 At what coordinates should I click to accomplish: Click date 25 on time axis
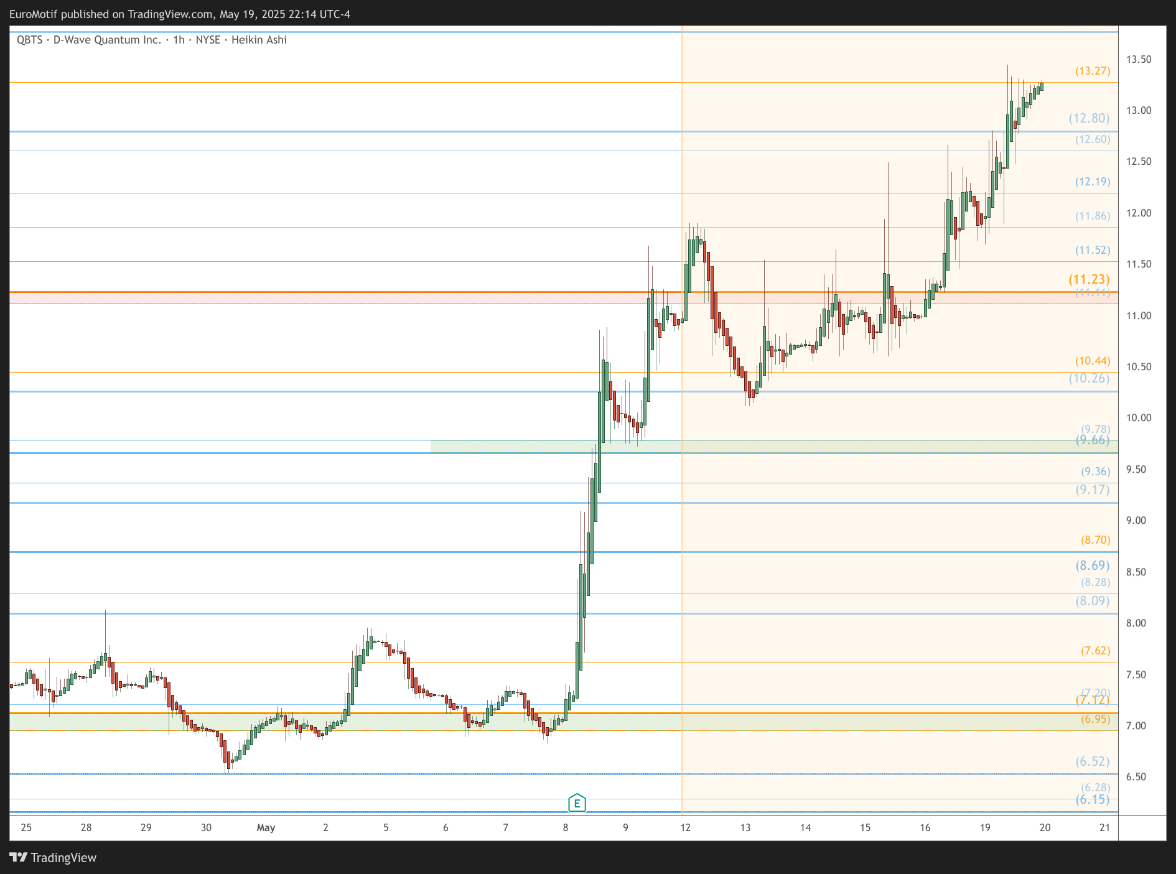point(26,828)
